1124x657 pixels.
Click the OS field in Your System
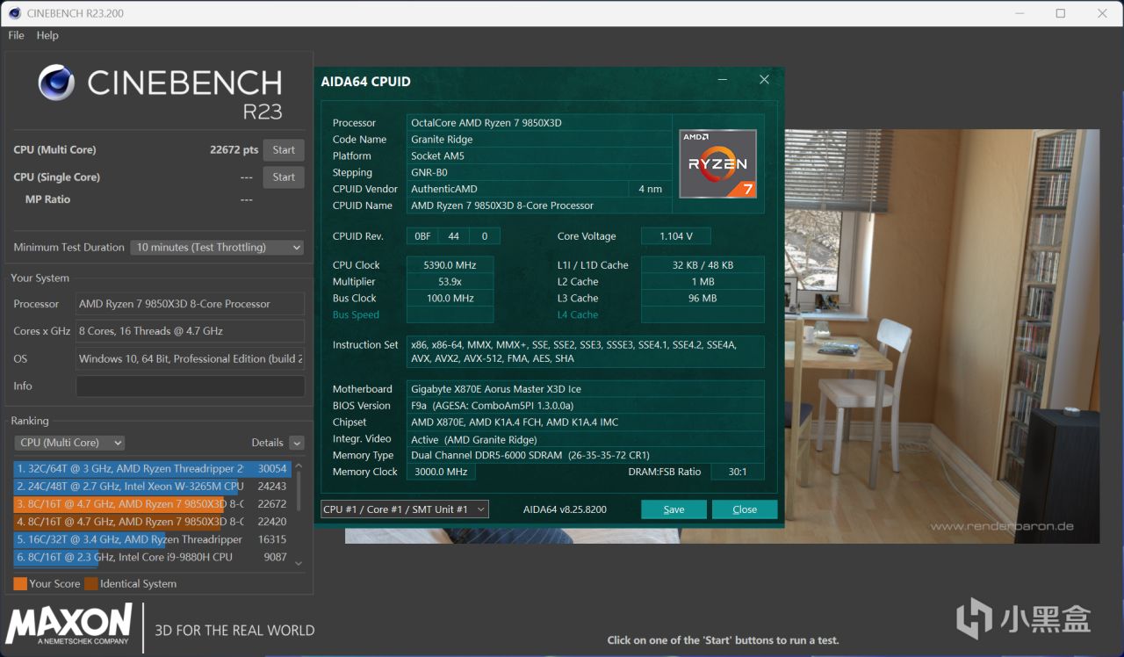(x=191, y=358)
